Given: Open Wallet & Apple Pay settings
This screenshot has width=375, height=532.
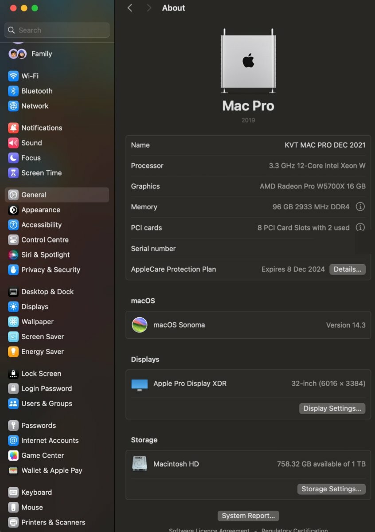Looking at the screenshot, I should (57, 470).
